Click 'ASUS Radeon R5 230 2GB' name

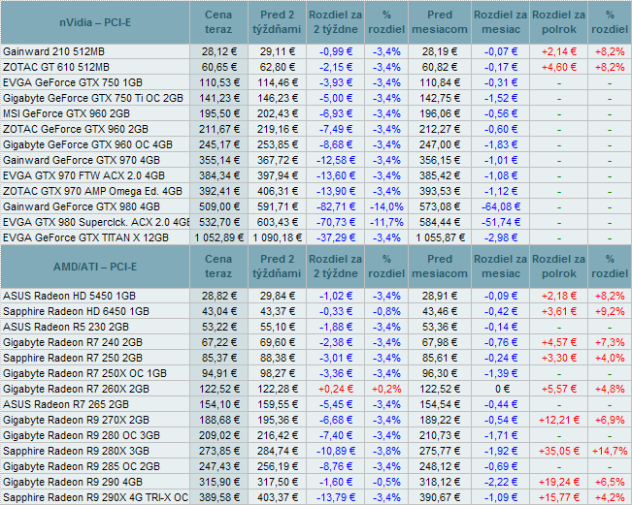pyautogui.click(x=66, y=328)
